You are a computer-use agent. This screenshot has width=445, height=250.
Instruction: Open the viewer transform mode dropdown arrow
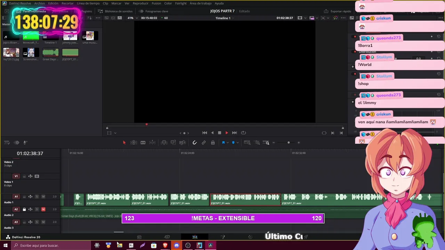point(115,133)
